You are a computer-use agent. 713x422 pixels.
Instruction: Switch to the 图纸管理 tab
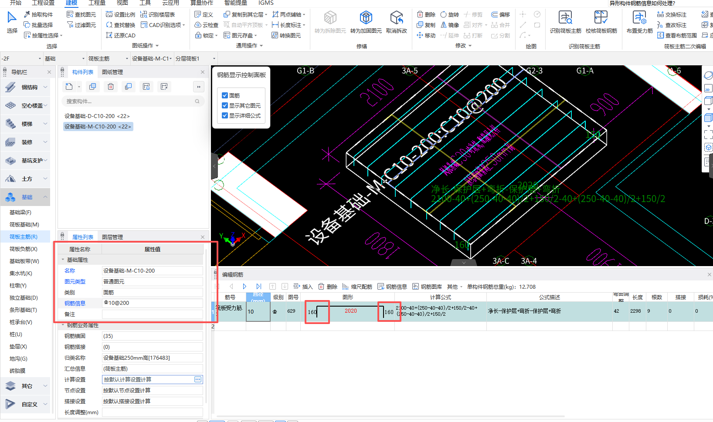[x=112, y=72]
